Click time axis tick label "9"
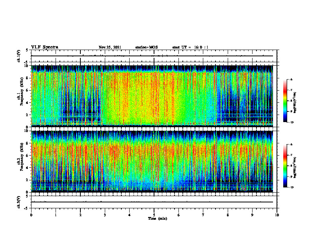 click(252, 215)
